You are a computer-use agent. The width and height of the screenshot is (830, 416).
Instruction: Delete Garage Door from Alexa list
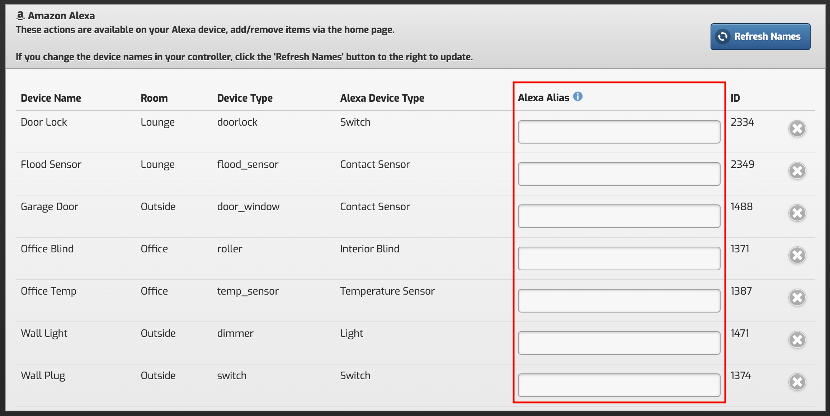click(x=797, y=213)
